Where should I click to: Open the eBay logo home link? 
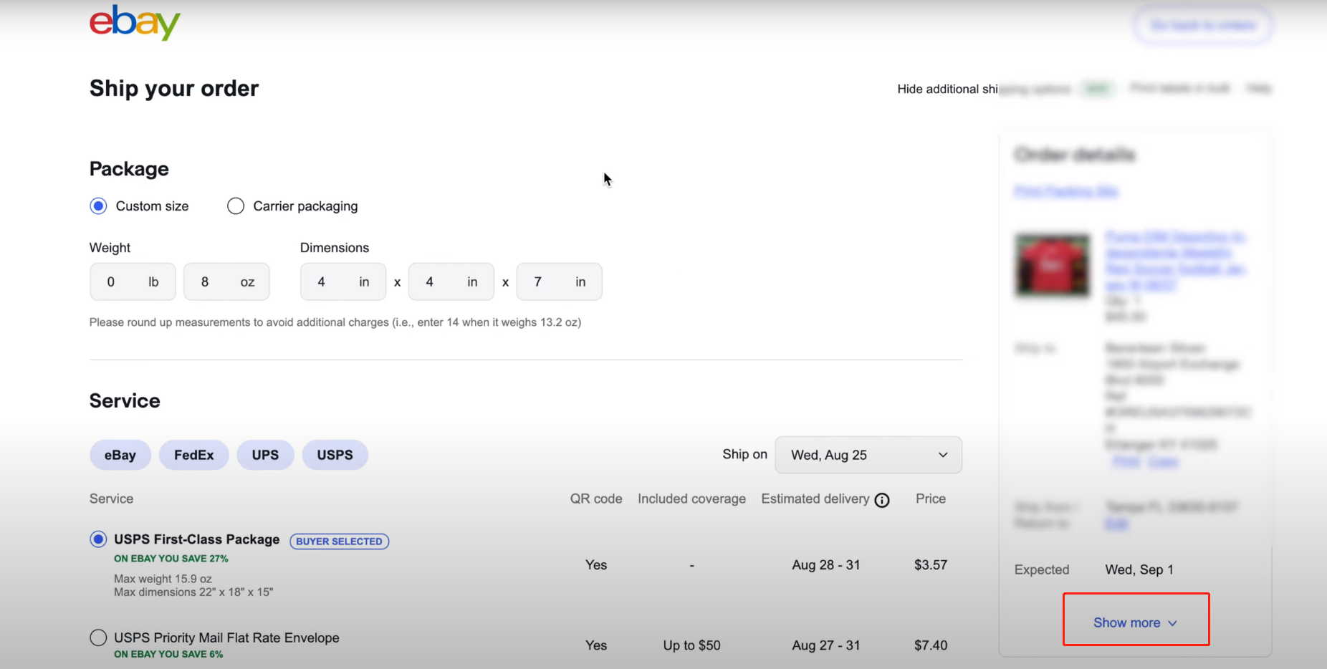point(135,22)
